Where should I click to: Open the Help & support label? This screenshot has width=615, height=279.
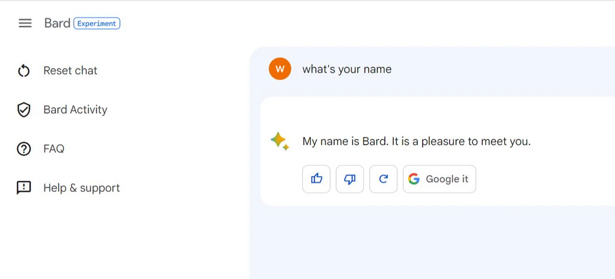[81, 188]
